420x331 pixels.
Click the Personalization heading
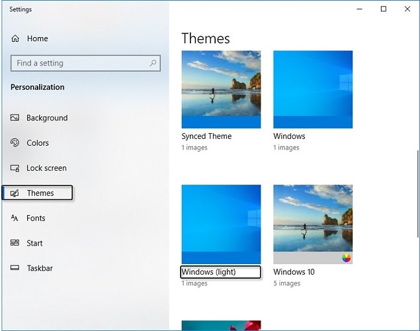38,87
